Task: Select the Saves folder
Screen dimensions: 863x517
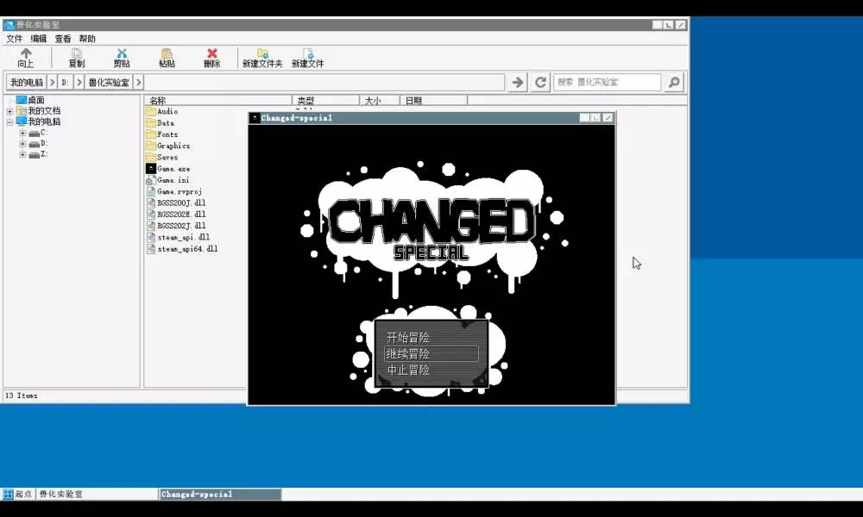Action: [162, 158]
